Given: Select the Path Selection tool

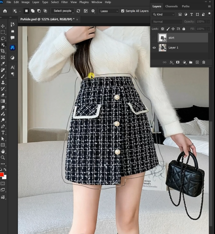Looking at the screenshot, I should point(3,139).
